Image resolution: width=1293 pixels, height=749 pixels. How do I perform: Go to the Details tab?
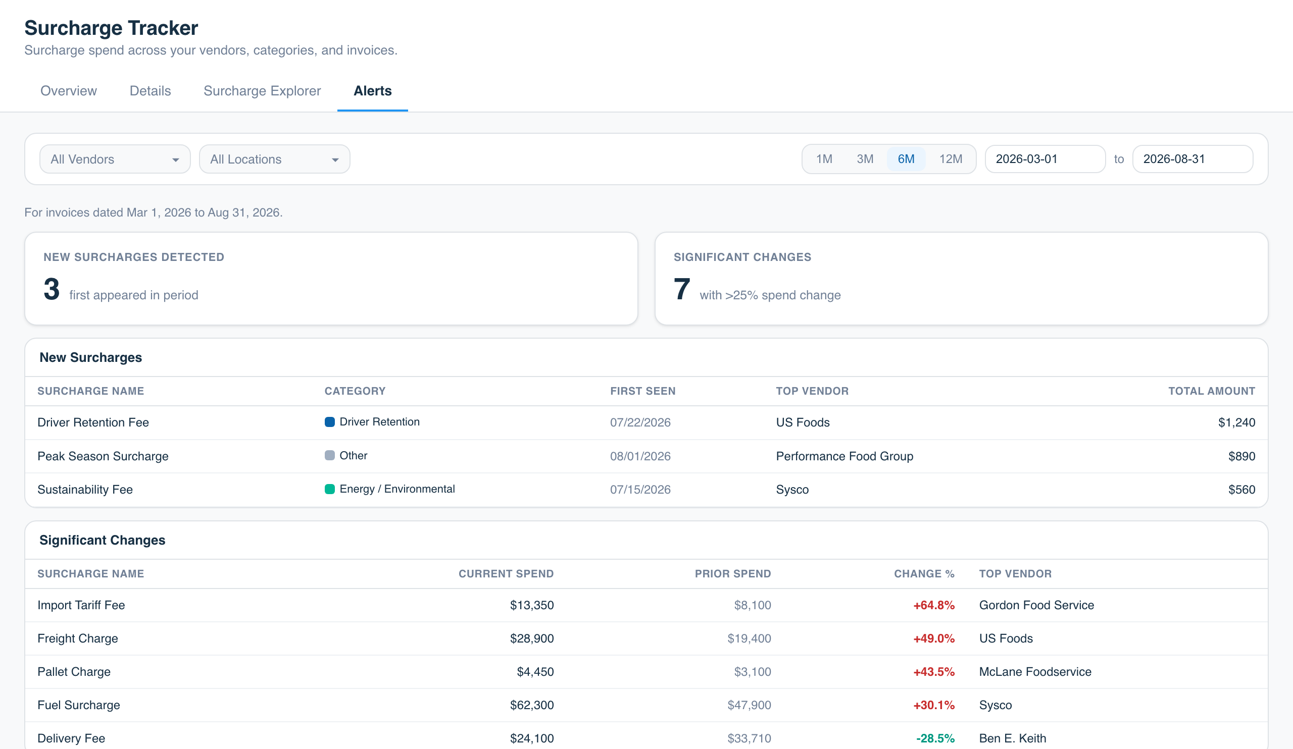point(151,91)
